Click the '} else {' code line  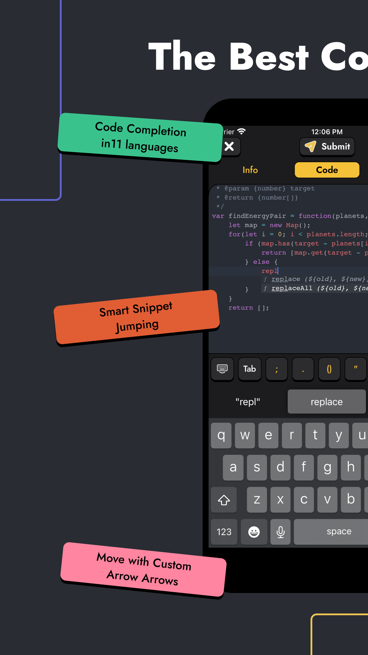tap(261, 262)
